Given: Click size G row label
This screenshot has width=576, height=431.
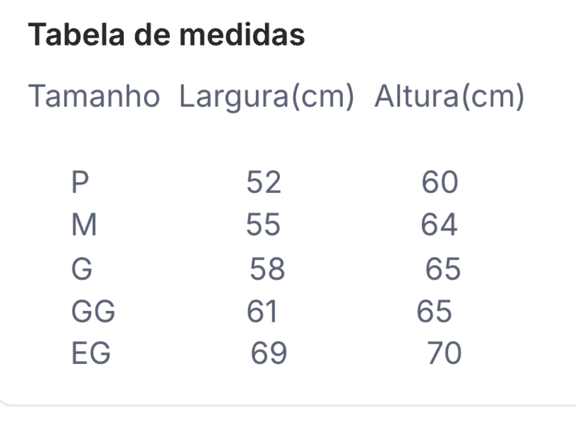Looking at the screenshot, I should pyautogui.click(x=81, y=269).
